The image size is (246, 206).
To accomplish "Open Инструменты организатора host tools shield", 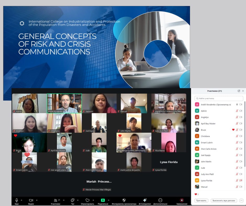I will coord(124,200).
